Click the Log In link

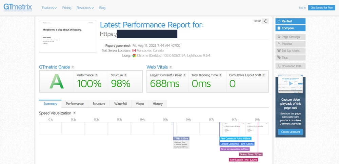point(302,7)
